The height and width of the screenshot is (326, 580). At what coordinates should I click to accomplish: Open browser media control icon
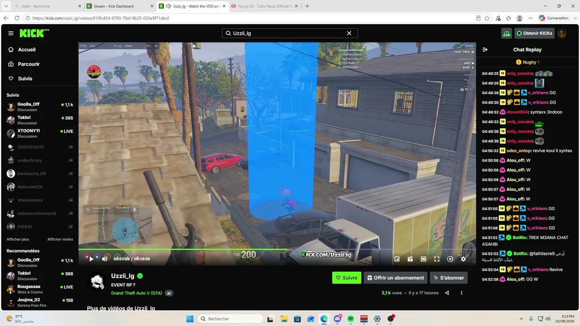(x=498, y=18)
